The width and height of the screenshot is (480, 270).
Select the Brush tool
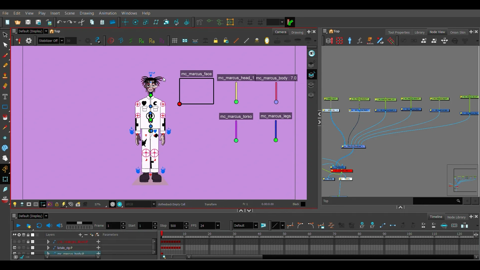(5, 55)
